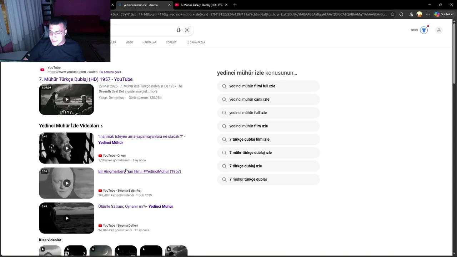Image resolution: width=457 pixels, height=257 pixels.
Task: Search suggestion '7 mühür türkçe dublaj'
Action: [x=268, y=179]
